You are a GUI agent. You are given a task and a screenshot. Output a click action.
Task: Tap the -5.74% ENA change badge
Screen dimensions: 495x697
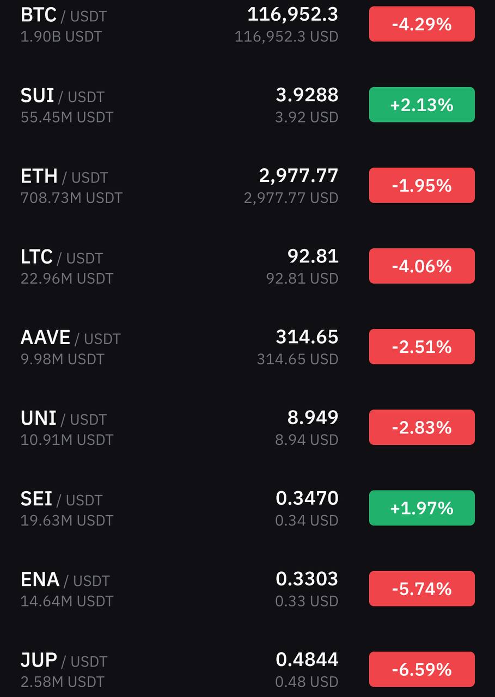click(422, 588)
